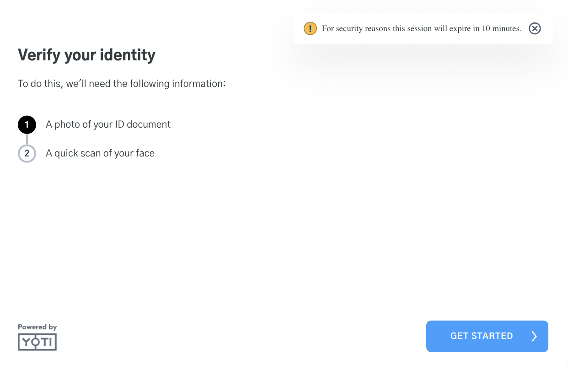
Task: Click 'A quick scan of your face'
Action: click(100, 153)
